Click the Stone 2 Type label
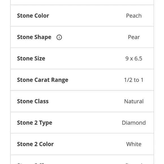164x164 pixels. pos(34,123)
